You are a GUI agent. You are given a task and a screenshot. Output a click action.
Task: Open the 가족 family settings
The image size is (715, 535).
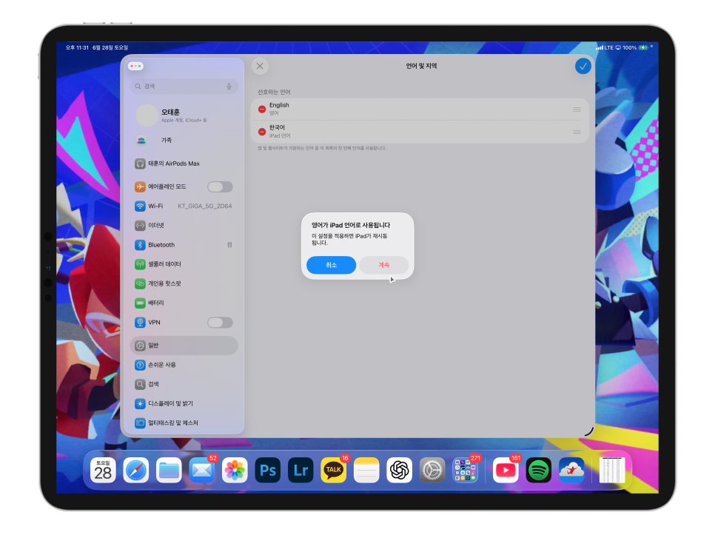click(x=184, y=141)
